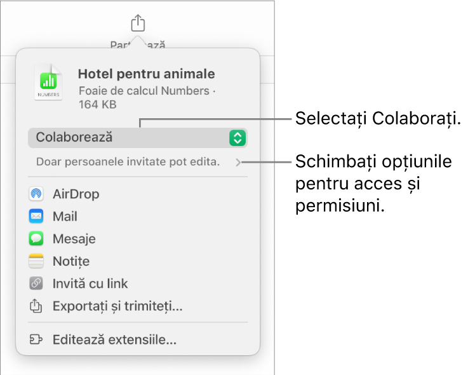Click the AirDrop icon

pos(36,194)
